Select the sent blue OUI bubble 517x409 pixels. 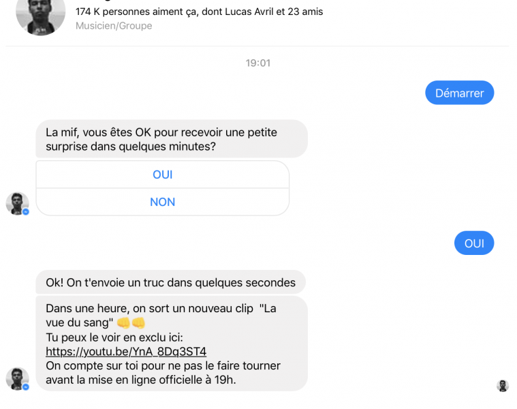coord(474,243)
